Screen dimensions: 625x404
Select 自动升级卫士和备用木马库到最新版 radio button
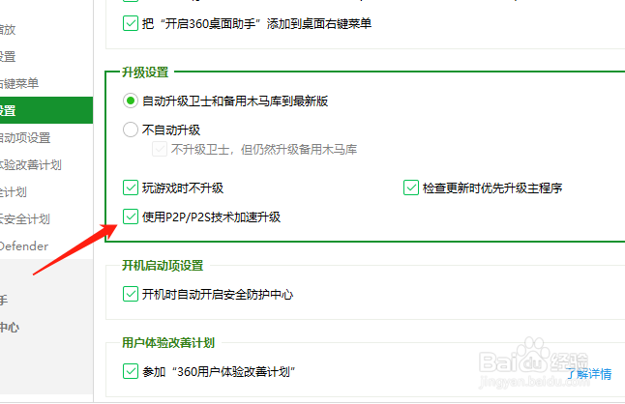coord(131,101)
